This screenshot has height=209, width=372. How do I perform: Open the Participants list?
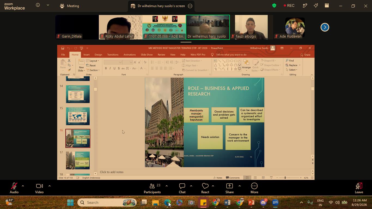(x=152, y=186)
